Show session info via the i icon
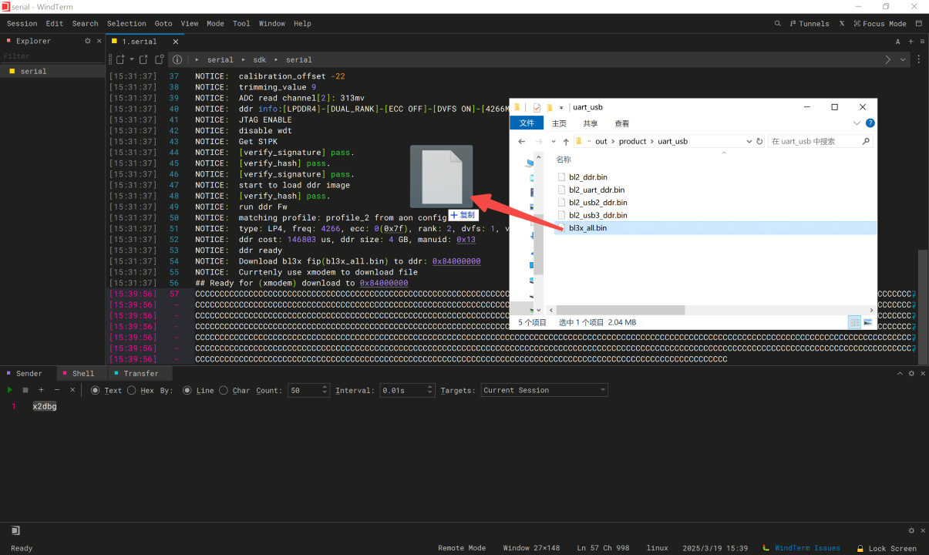This screenshot has height=555, width=929. click(177, 59)
